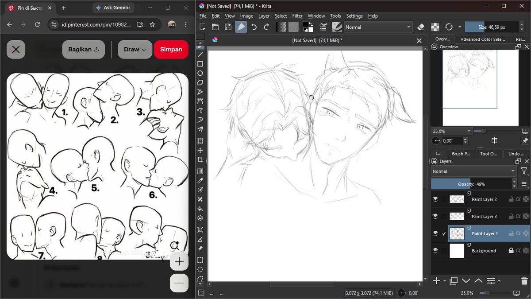This screenshot has height=299, width=531.
Task: Toggle eraser mode in Krita toolbar
Action: pyautogui.click(x=421, y=27)
